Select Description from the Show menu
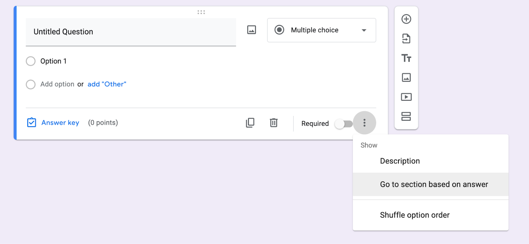 pos(400,161)
